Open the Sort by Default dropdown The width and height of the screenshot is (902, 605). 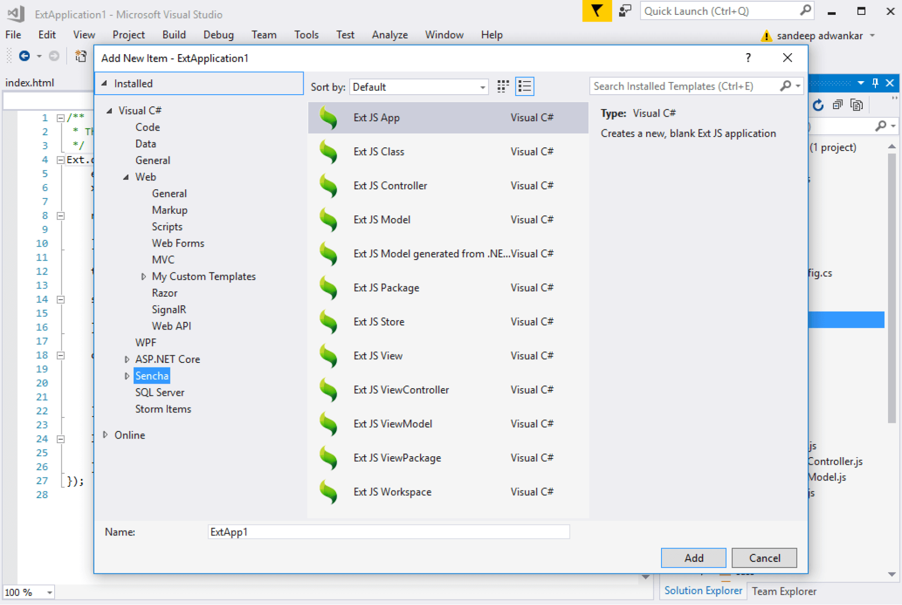[419, 87]
